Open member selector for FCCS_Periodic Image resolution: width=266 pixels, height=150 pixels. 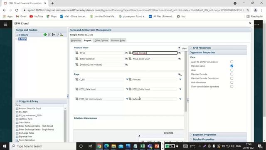pyautogui.click(x=130, y=53)
